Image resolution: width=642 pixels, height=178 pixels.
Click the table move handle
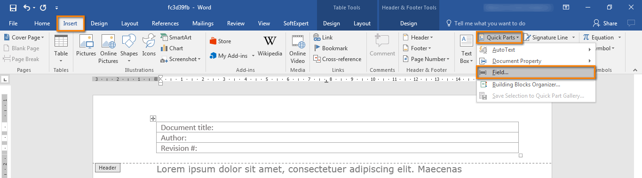click(153, 119)
